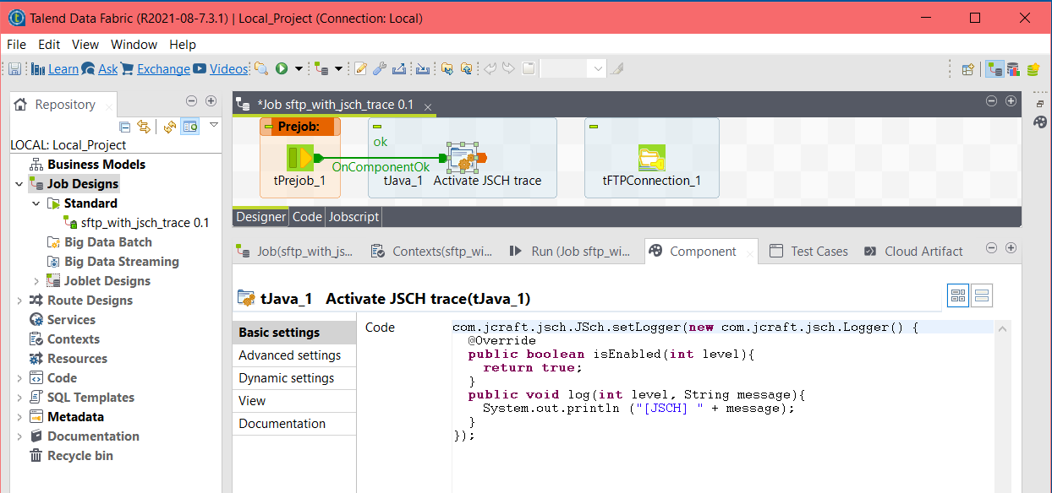Open the dropdown beside the run icon

(x=299, y=69)
